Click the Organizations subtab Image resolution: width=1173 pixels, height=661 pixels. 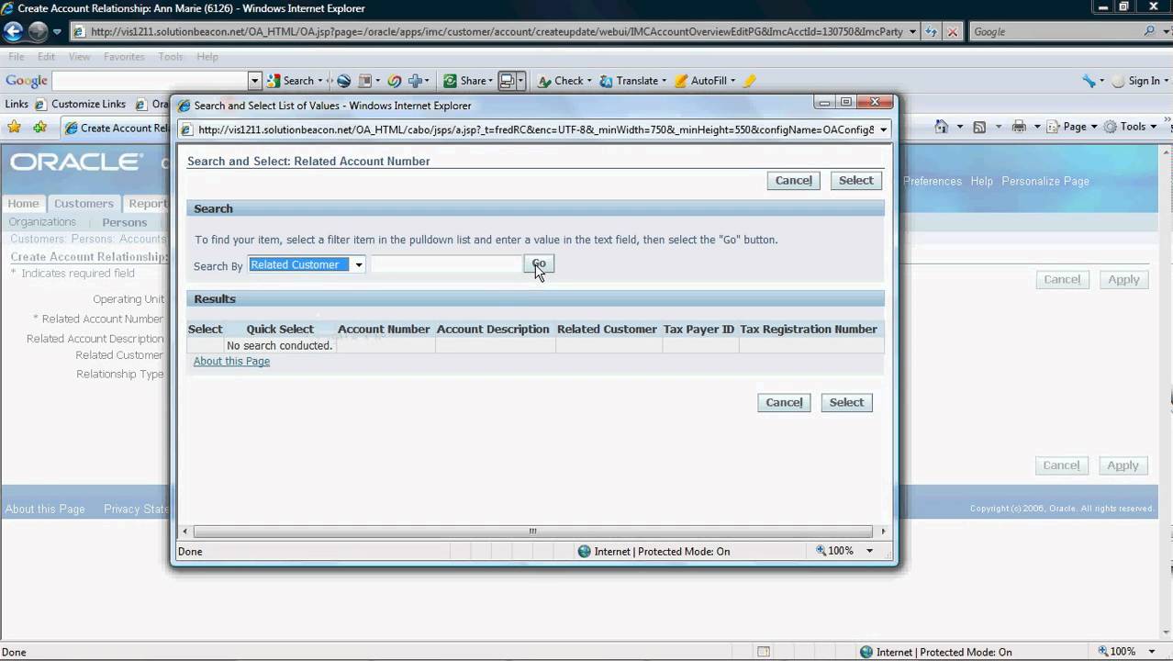42,222
